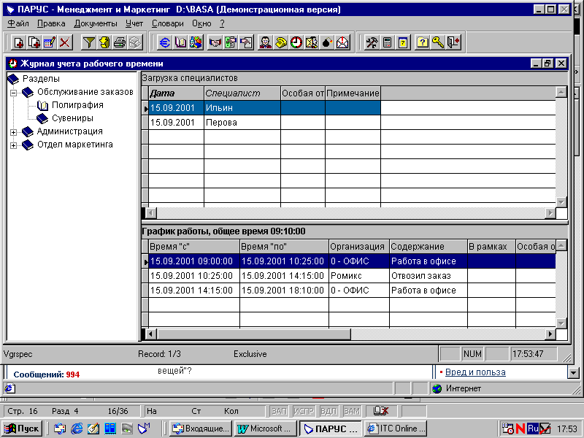
Task: Click the edit record pencil icon
Action: [x=50, y=42]
